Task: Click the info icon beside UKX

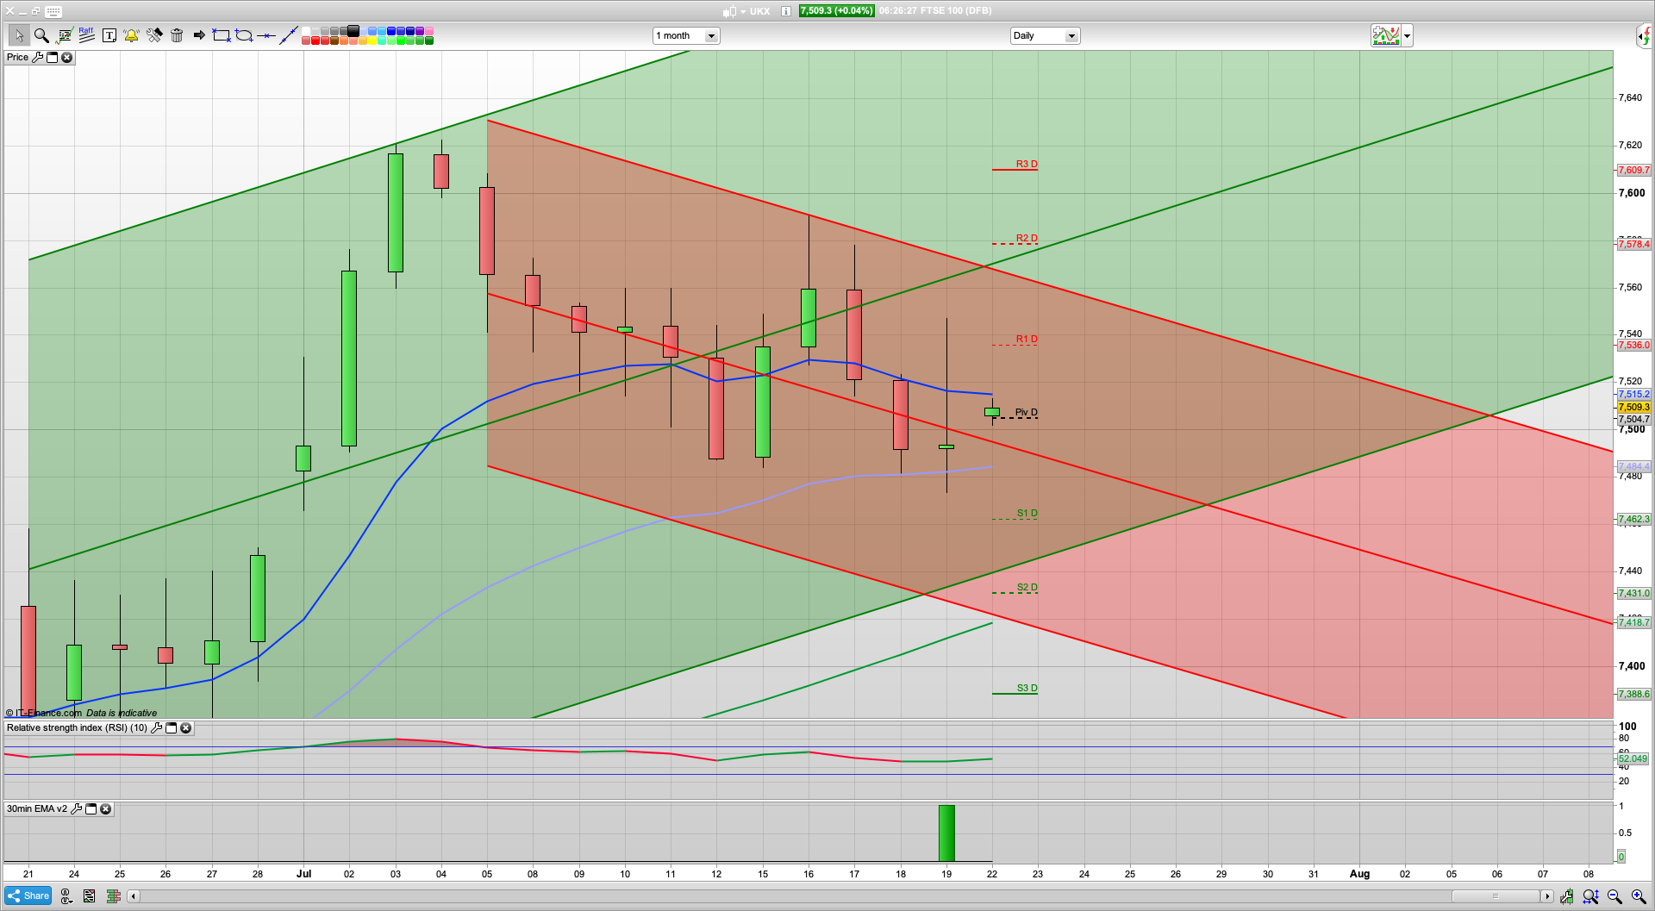Action: pos(786,11)
